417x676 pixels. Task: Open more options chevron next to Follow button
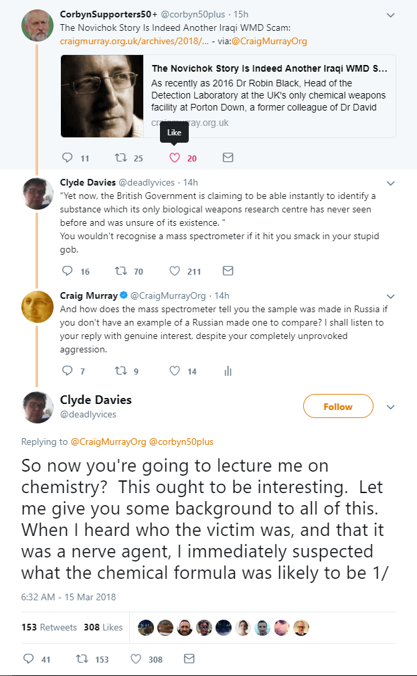[391, 407]
